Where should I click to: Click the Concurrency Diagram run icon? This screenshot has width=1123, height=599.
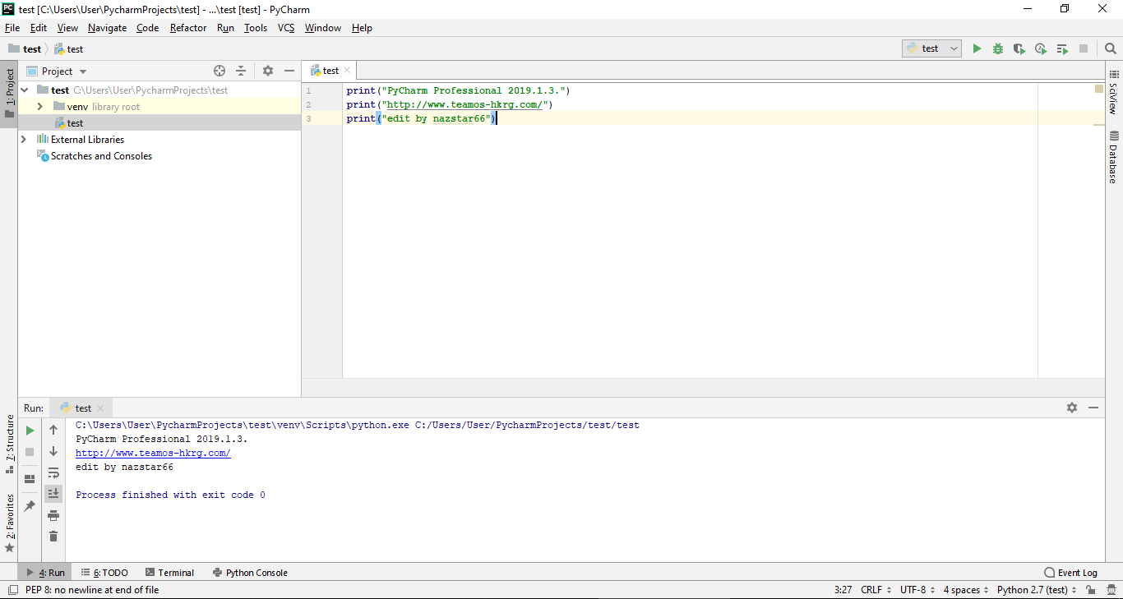click(x=1062, y=49)
